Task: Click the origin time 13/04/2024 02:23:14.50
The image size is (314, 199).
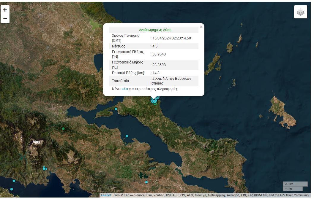Action: pyautogui.click(x=171, y=38)
